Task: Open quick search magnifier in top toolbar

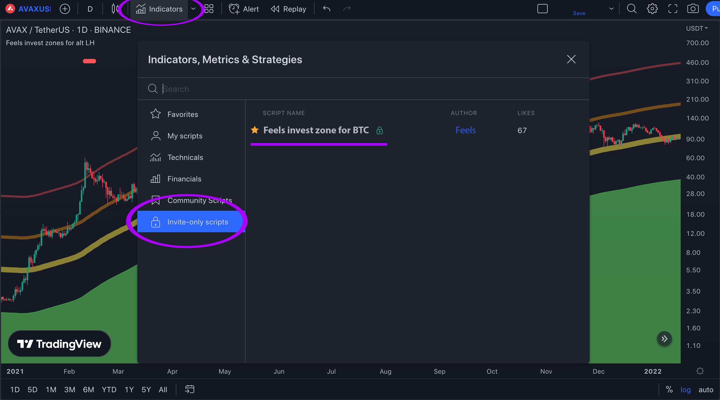Action: [x=632, y=9]
